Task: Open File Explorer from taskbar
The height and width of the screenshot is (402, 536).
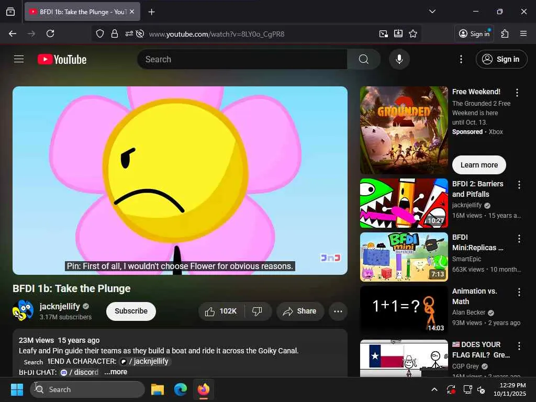Action: pos(158,389)
